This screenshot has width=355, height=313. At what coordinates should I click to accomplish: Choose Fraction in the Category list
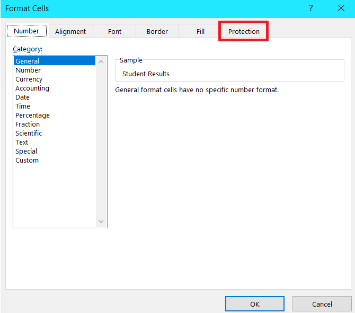click(28, 124)
